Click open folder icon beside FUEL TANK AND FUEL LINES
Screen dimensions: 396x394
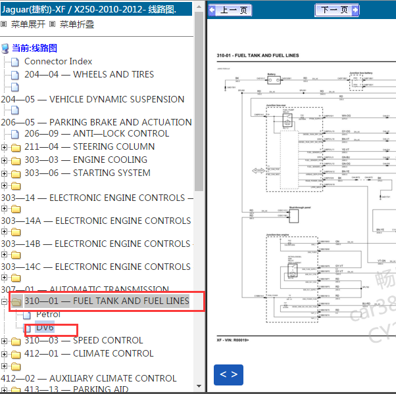tap(16, 301)
